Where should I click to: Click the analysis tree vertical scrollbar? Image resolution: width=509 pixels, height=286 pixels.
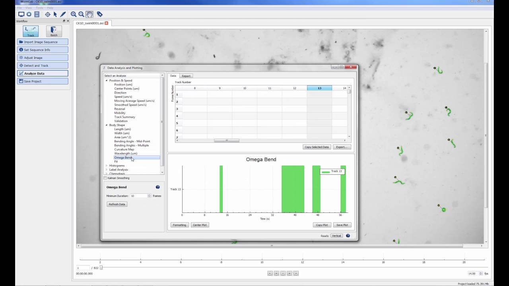162,122
